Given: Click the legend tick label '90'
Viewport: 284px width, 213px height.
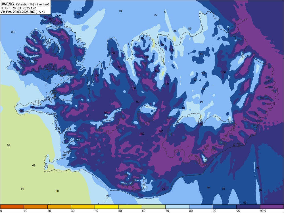Looking at the screenshot, I should 215,211.
